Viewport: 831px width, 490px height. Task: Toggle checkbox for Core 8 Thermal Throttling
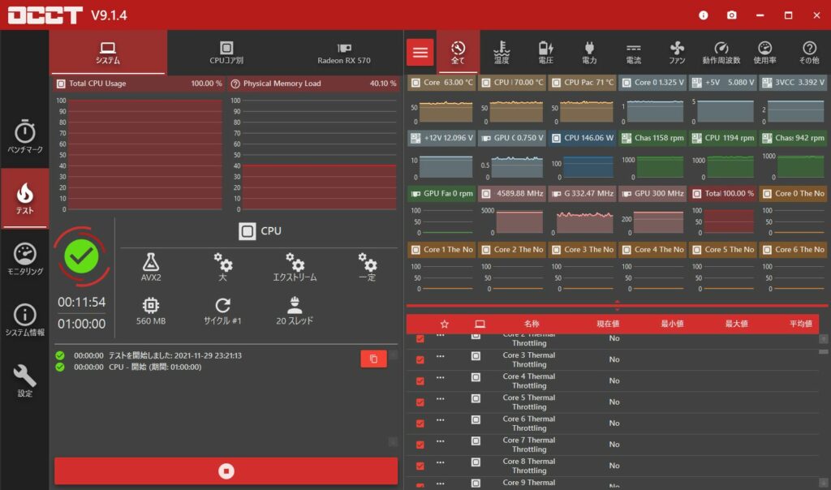coord(420,466)
